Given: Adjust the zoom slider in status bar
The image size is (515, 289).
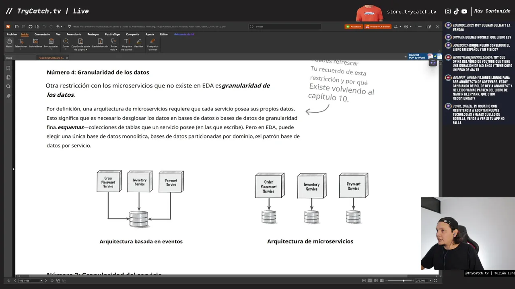Looking at the screenshot, I should click(x=403, y=281).
